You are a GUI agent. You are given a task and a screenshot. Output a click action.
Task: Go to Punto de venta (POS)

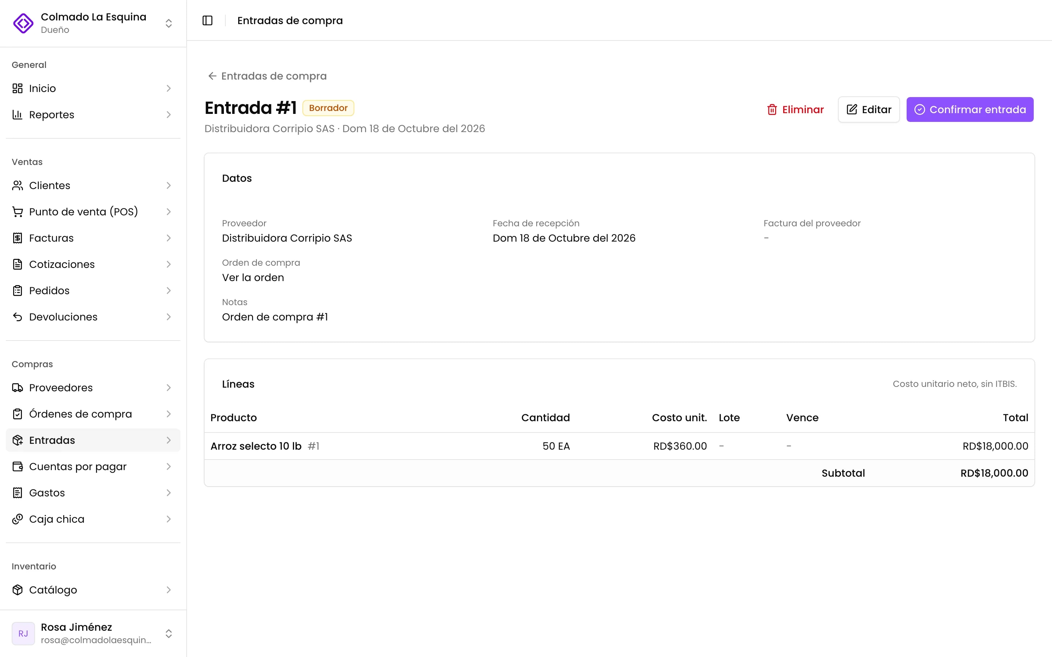[x=93, y=212]
